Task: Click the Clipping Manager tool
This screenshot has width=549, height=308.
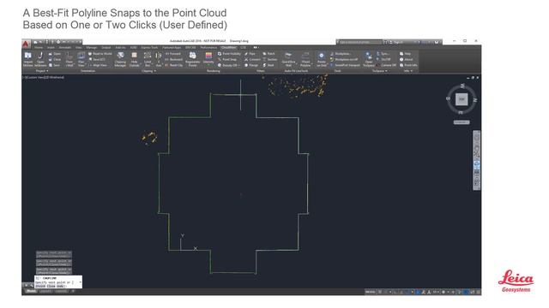Action: (120, 59)
